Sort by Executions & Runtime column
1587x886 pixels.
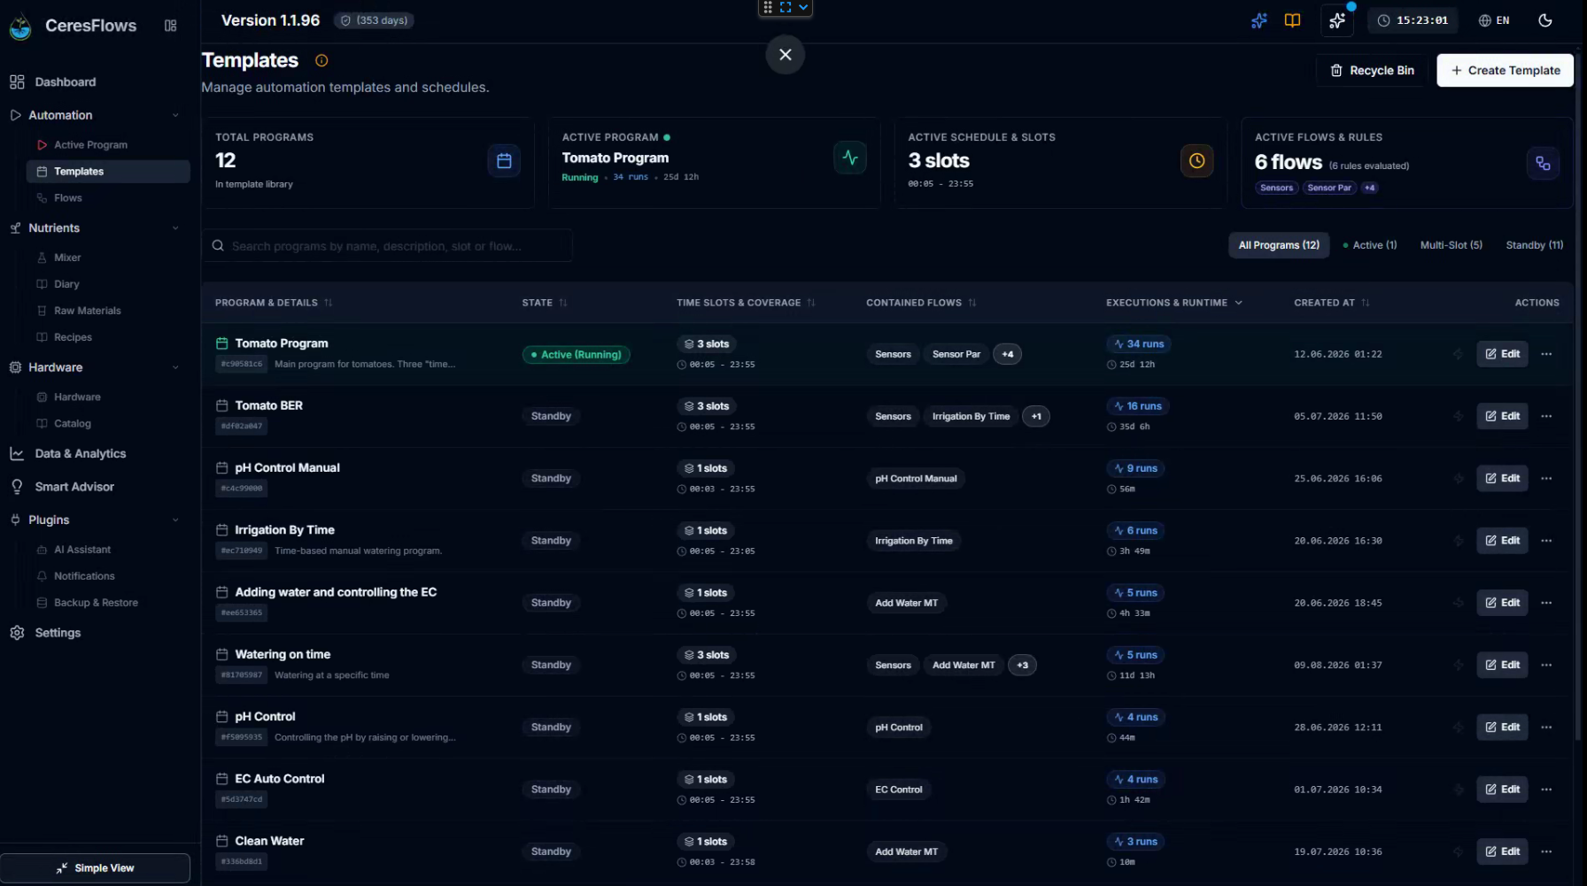(x=1174, y=303)
